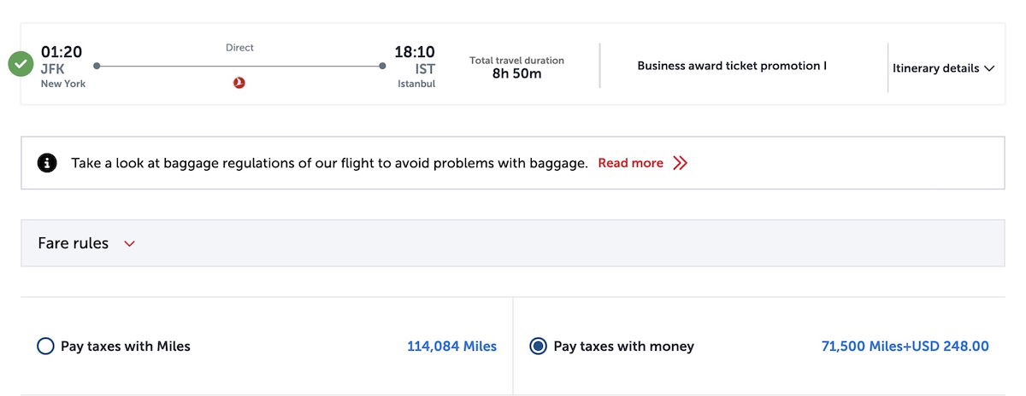Screen dimensions: 1026x396
Task: Click the green checkmark flight selected icon
Action: tap(21, 64)
